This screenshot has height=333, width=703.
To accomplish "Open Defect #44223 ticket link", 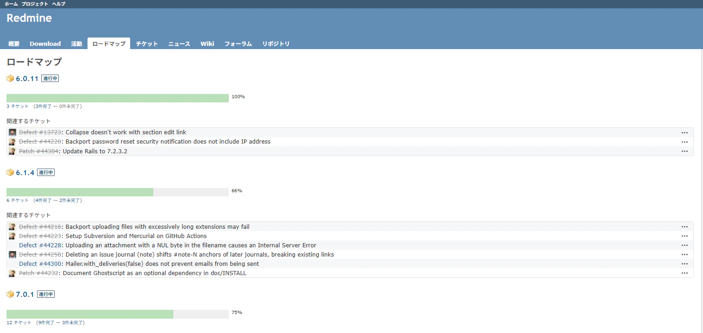I will click(40, 236).
